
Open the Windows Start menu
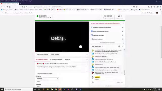tap(2, 89)
